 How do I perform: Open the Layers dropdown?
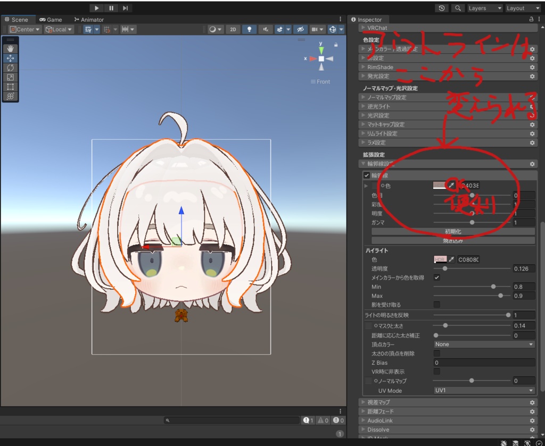click(484, 8)
